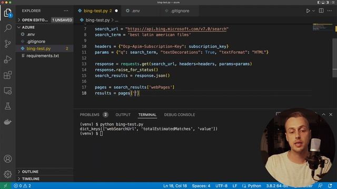Change indentation via Spaces: 4
The width and height of the screenshot is (337, 189).
[201, 186]
